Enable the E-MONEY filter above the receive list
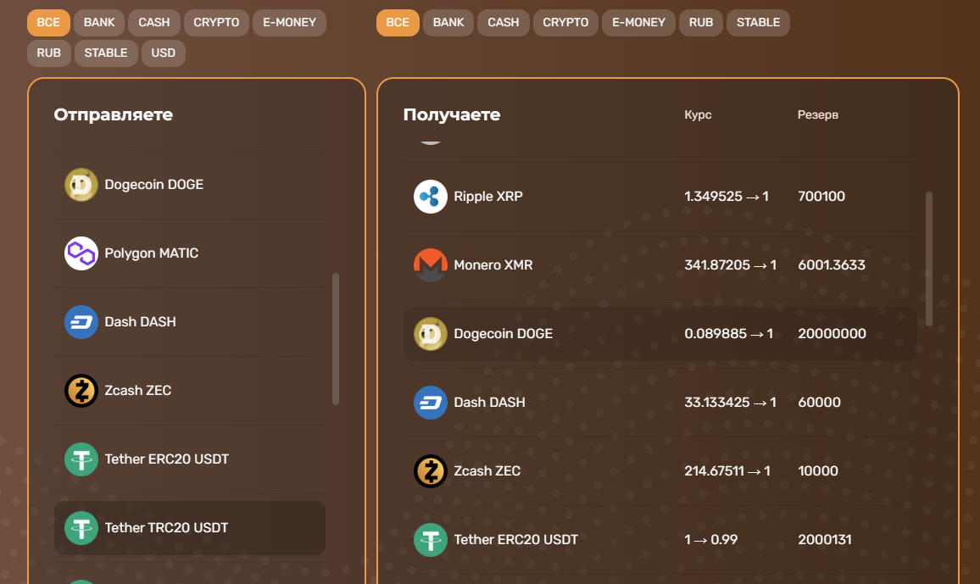The width and height of the screenshot is (980, 584). (638, 23)
